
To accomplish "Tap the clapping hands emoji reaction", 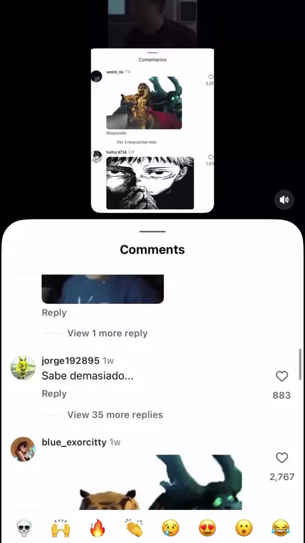I will pyautogui.click(x=134, y=528).
